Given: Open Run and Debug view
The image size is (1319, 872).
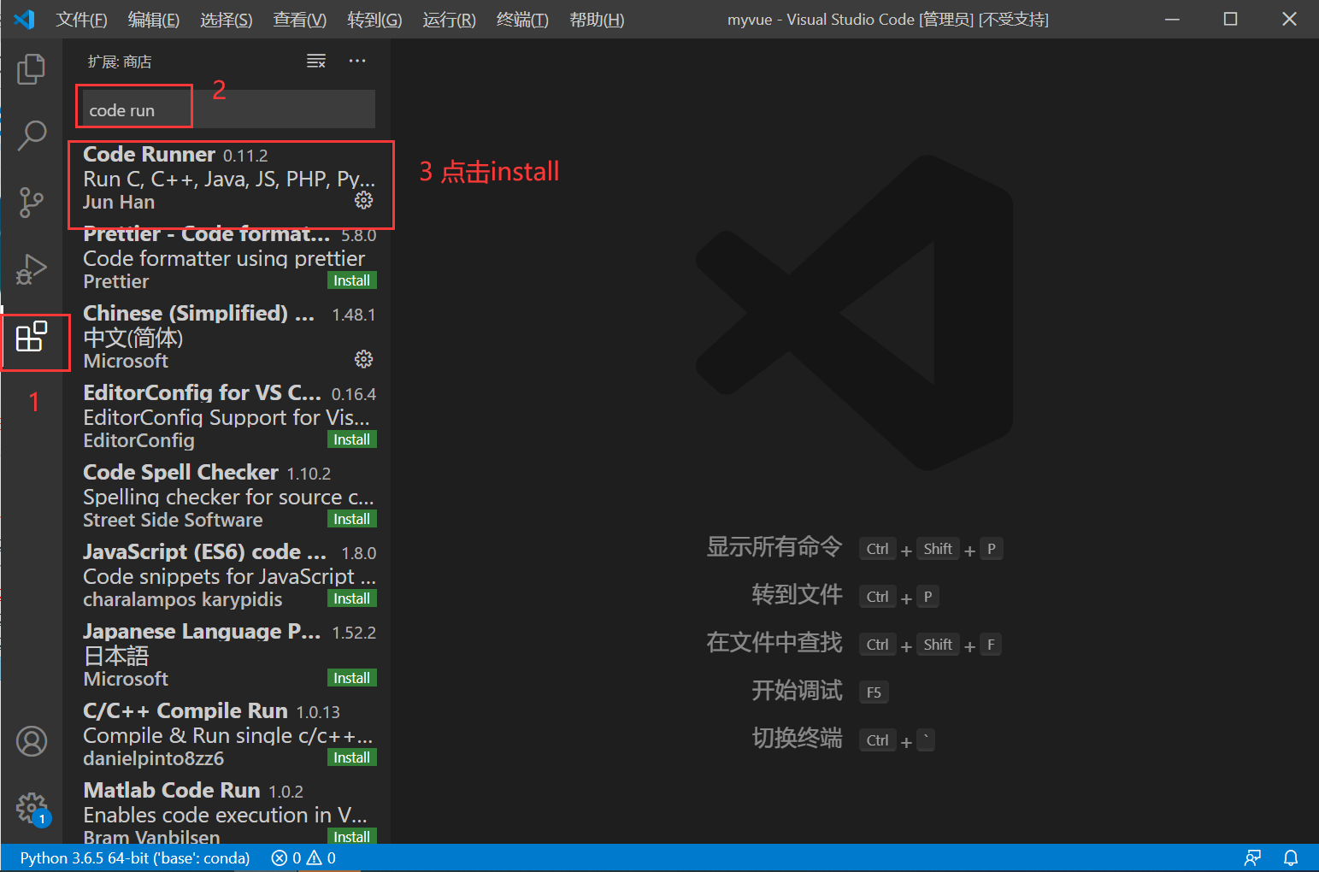Looking at the screenshot, I should pos(32,269).
